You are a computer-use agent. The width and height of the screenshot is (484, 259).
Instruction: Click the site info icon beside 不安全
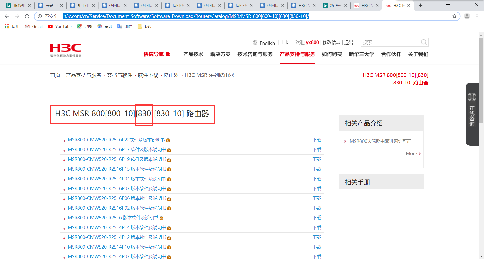click(x=40, y=16)
